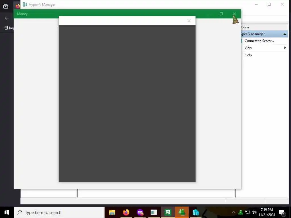The width and height of the screenshot is (291, 218).
Task: Open the volume tray icon
Action: click(254, 212)
